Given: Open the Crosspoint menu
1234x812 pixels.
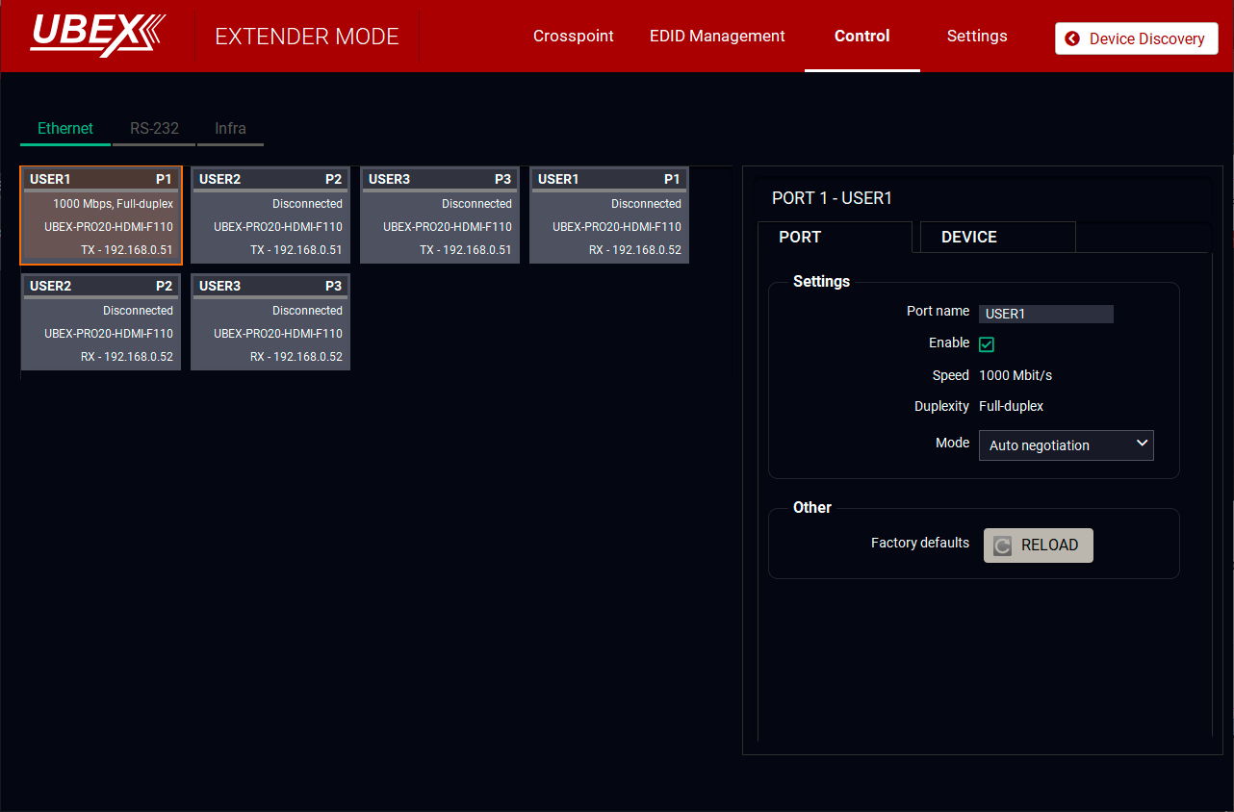Looking at the screenshot, I should coord(573,37).
